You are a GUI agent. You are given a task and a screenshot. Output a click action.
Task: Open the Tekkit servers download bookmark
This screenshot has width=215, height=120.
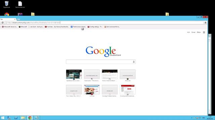tap(78, 27)
